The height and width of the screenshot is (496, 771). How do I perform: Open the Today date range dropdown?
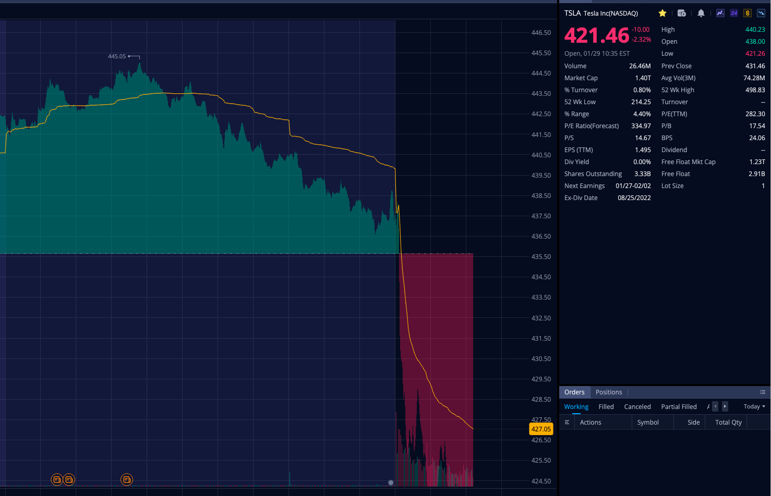pos(754,406)
